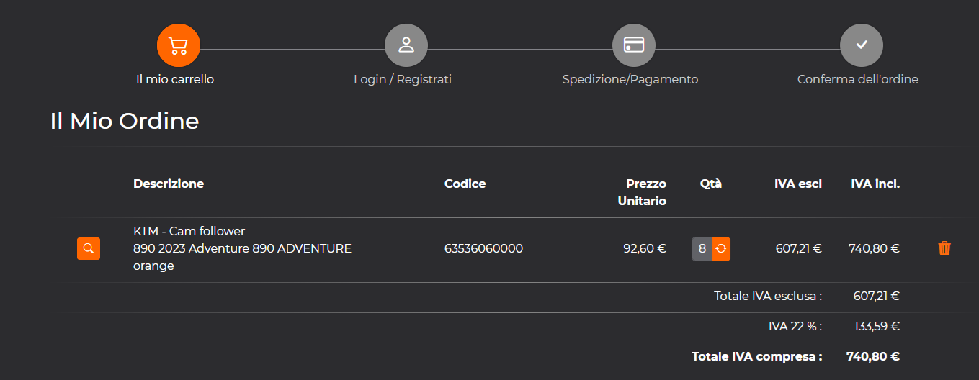Go to Login / Registrati step

pos(403,79)
